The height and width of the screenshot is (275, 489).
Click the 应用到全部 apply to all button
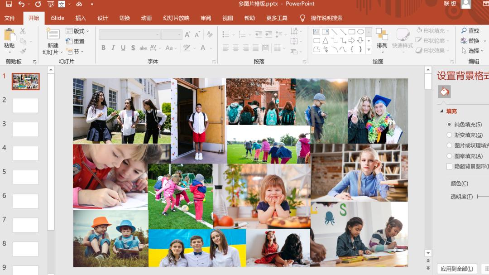457,268
